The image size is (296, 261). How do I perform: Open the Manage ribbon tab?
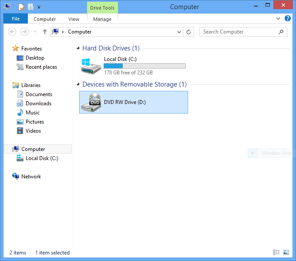tap(102, 19)
